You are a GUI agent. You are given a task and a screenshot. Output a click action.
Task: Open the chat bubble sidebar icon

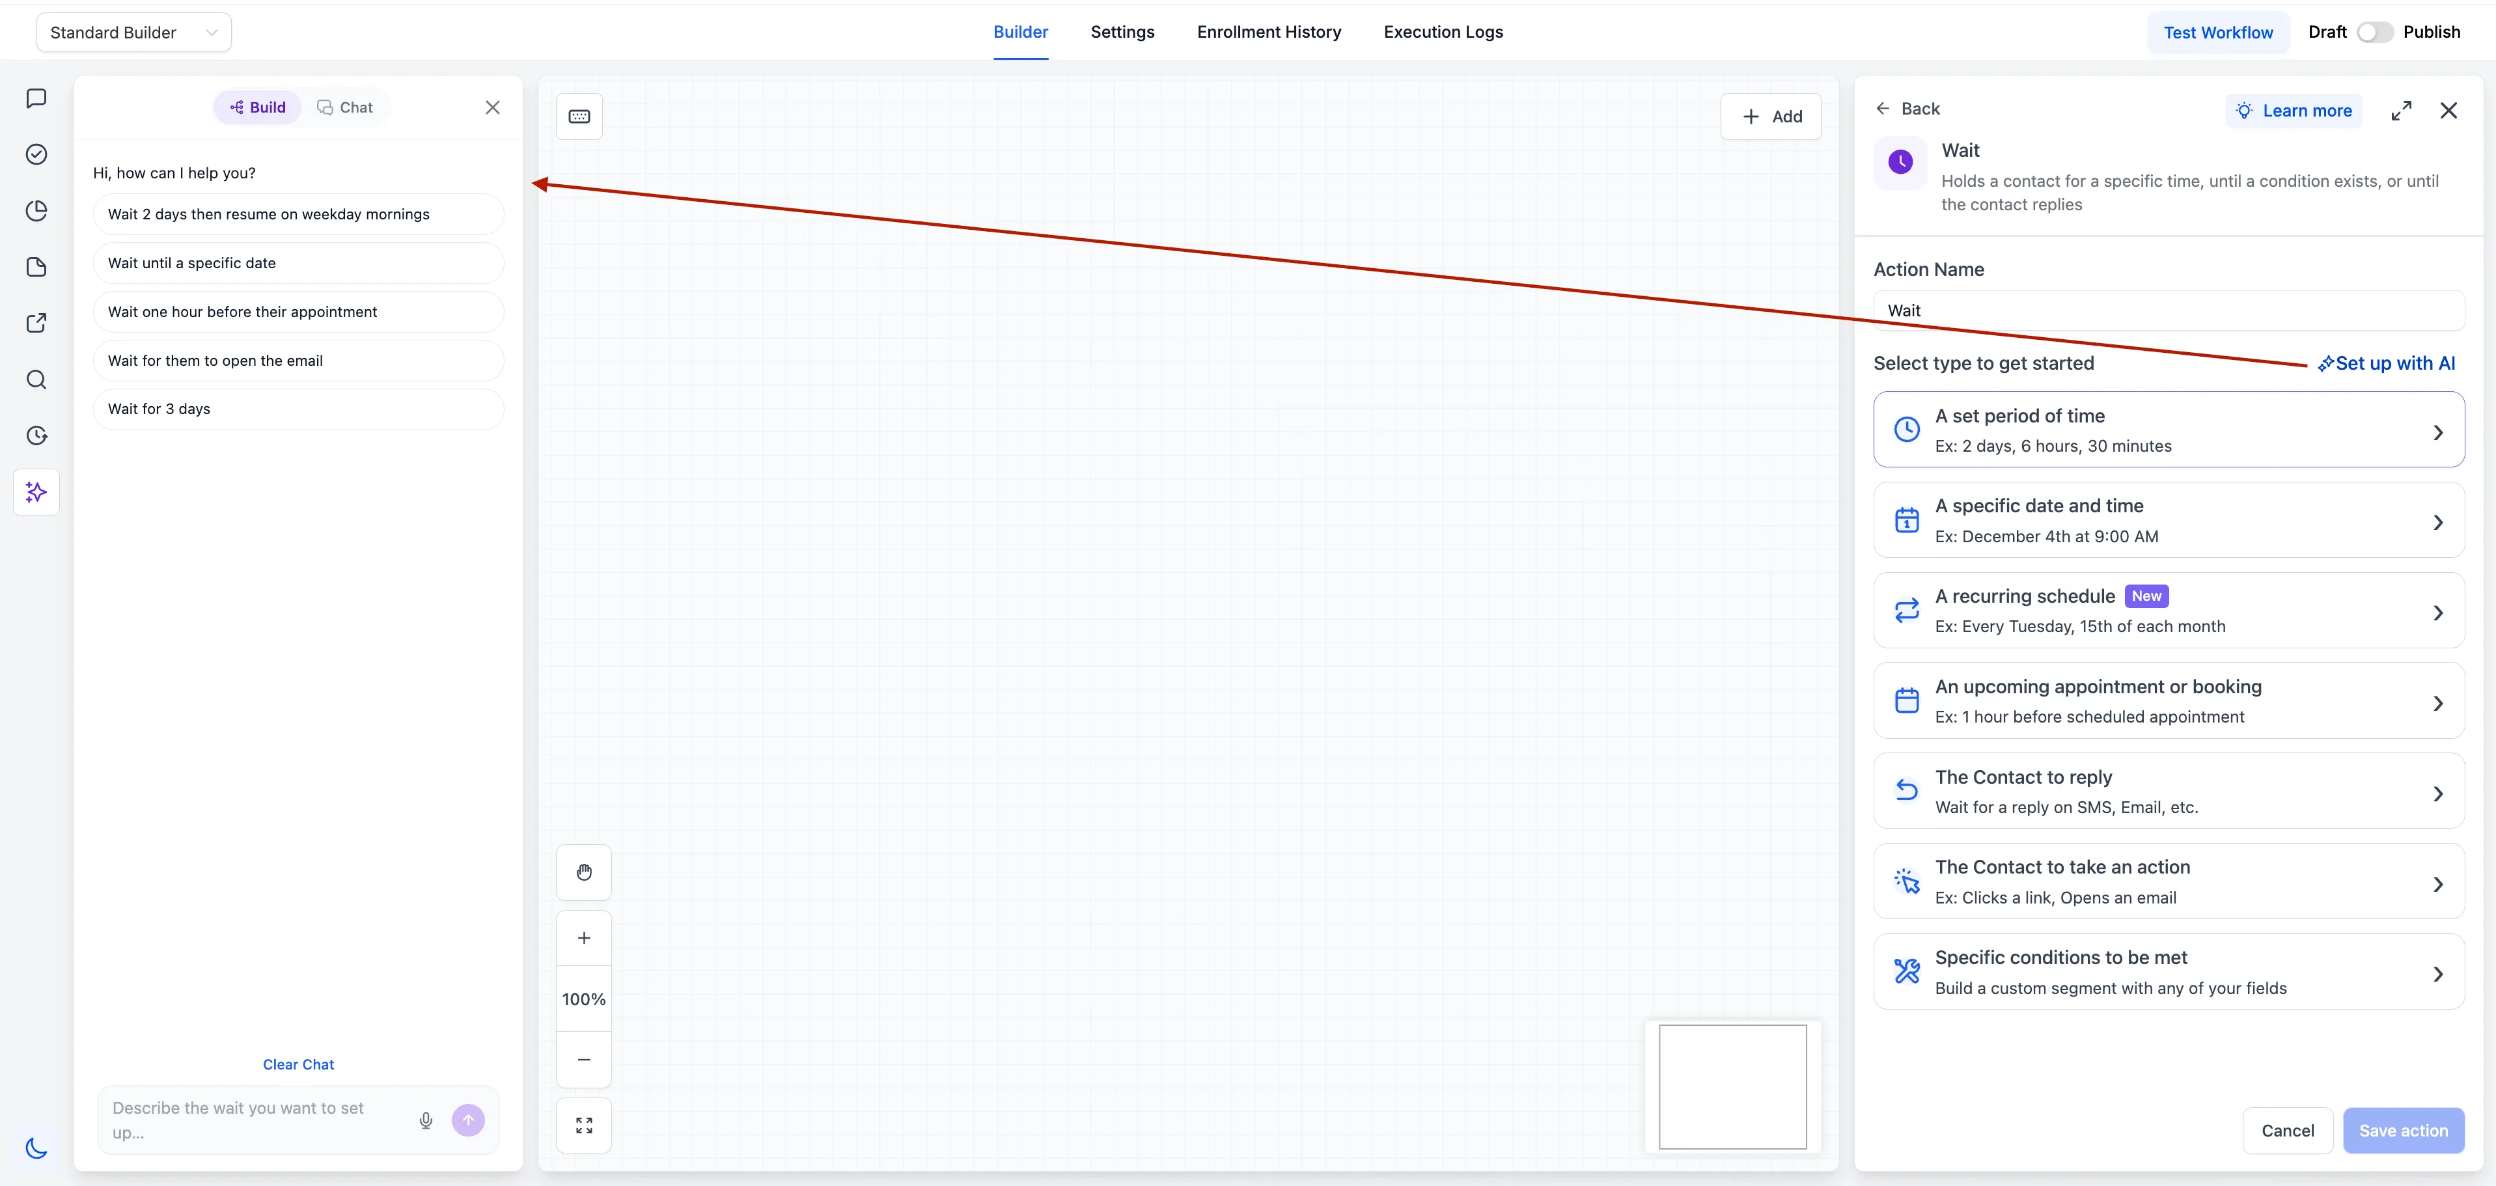36,98
